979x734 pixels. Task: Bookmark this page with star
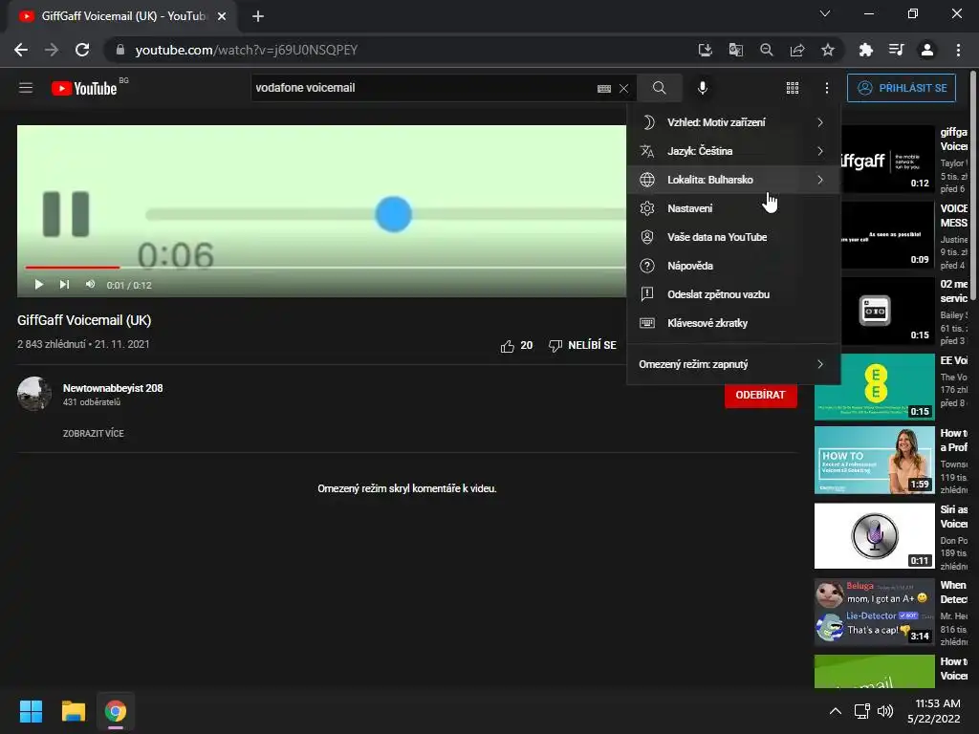tap(828, 50)
